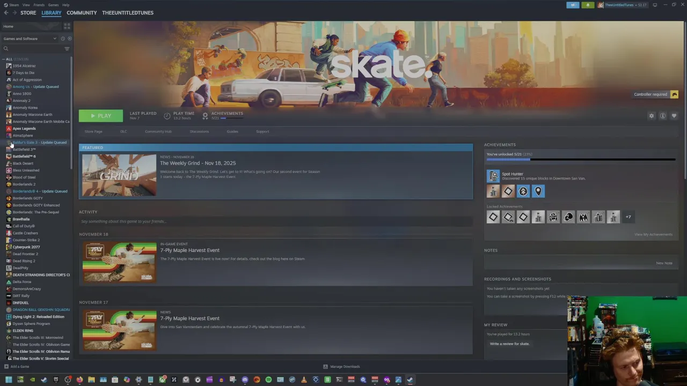Open The Weekly Grind featured thumbnail

(x=119, y=175)
